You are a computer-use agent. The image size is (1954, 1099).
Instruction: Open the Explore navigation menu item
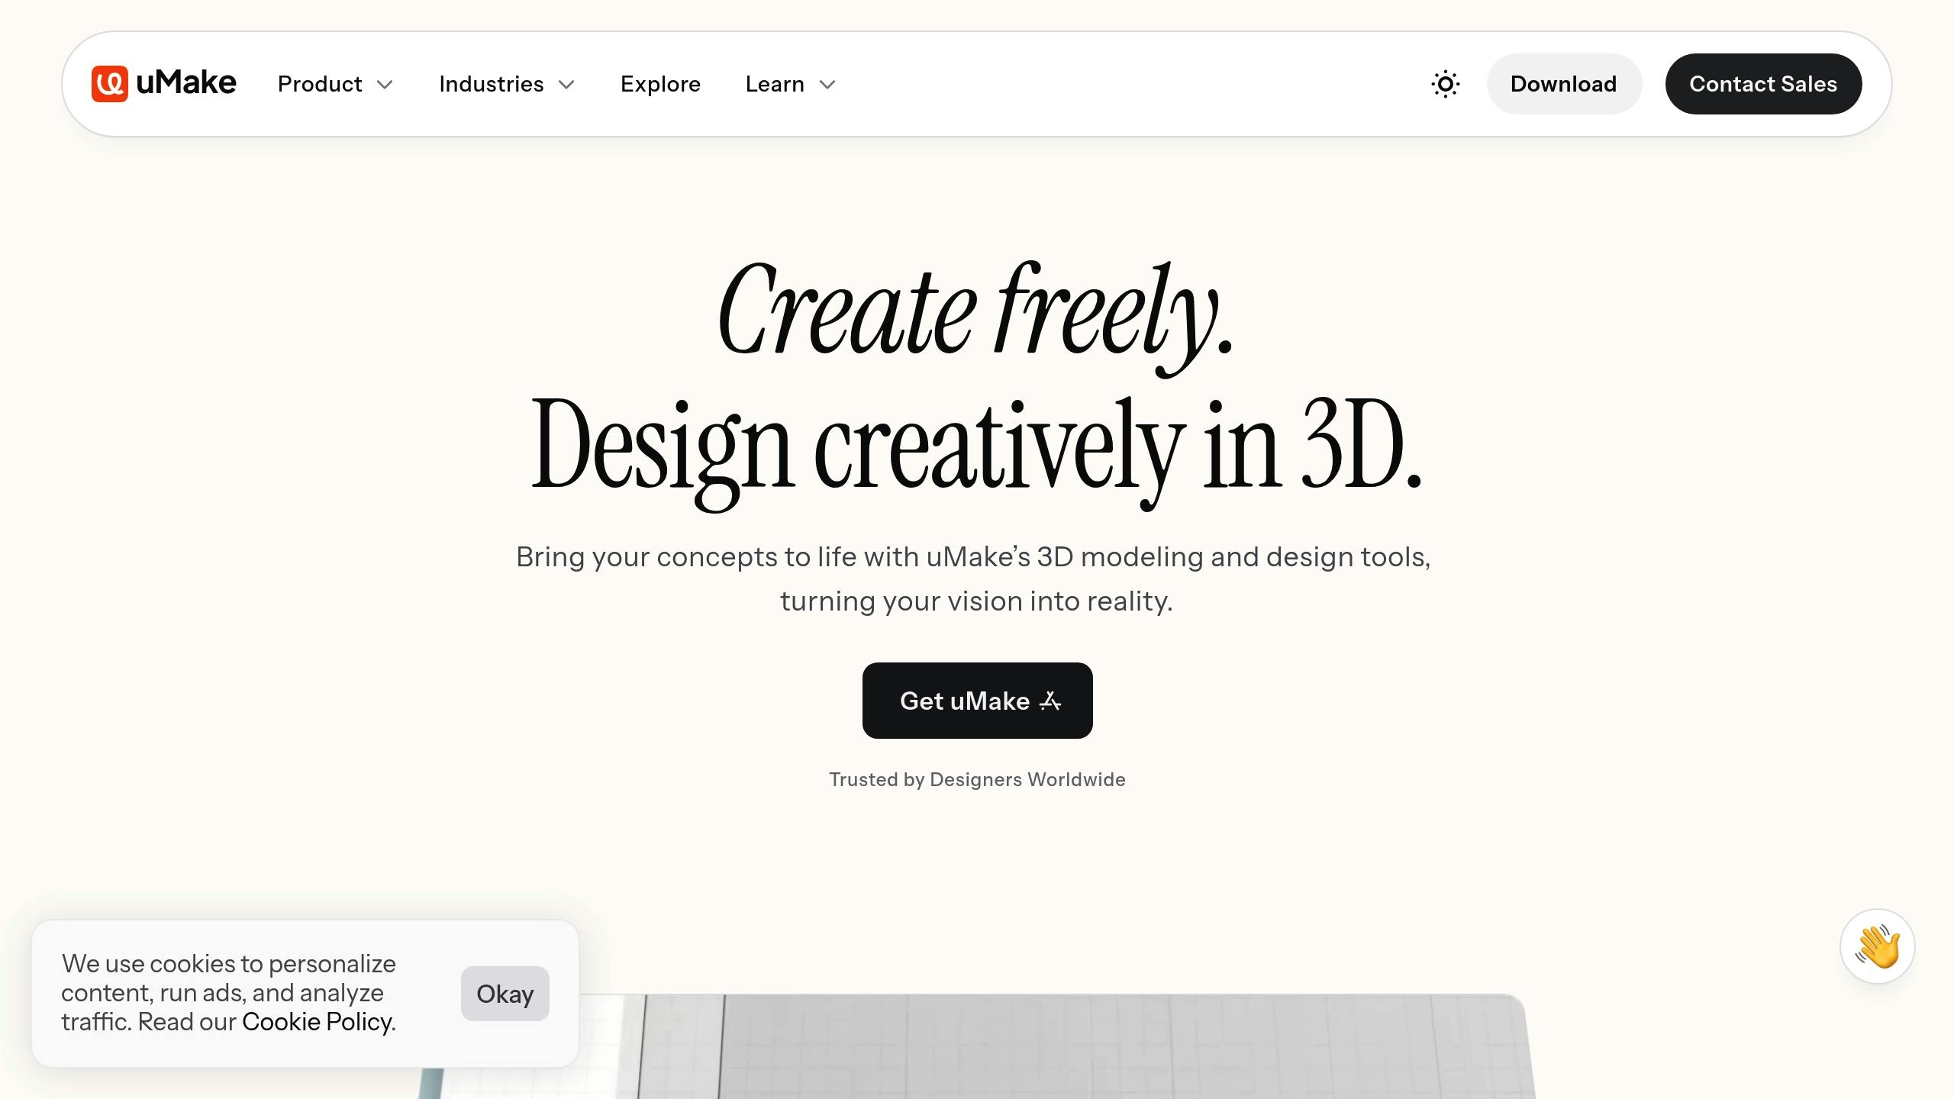pyautogui.click(x=659, y=83)
